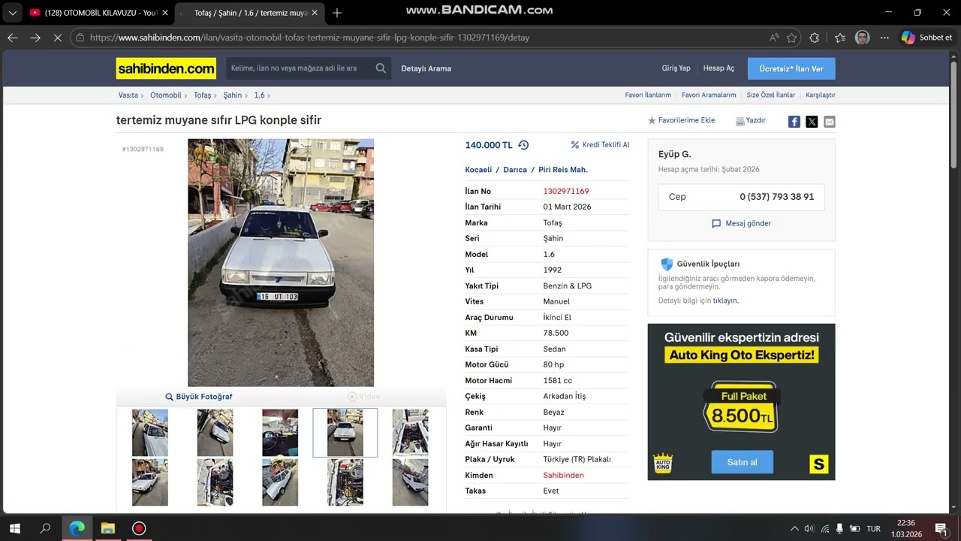Open read aloud icon in address bar

click(774, 38)
